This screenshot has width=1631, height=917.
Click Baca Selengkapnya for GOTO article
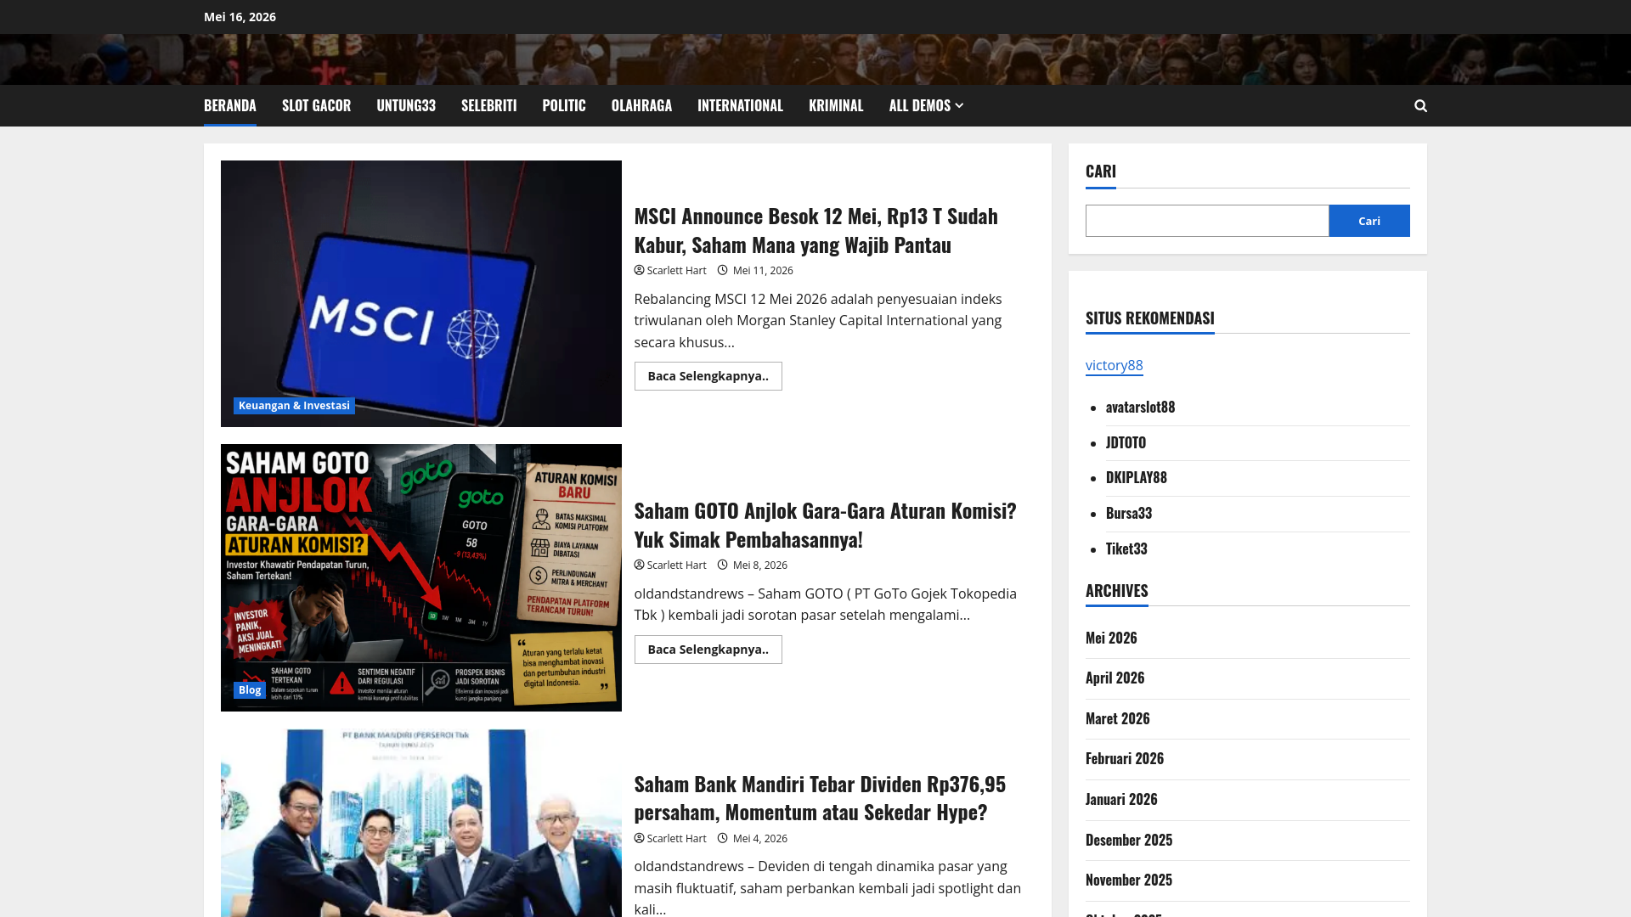[708, 650]
